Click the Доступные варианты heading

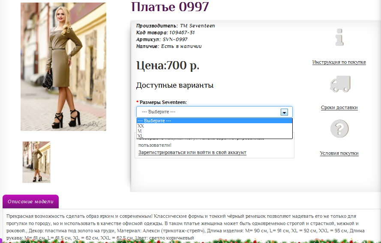coord(175,86)
